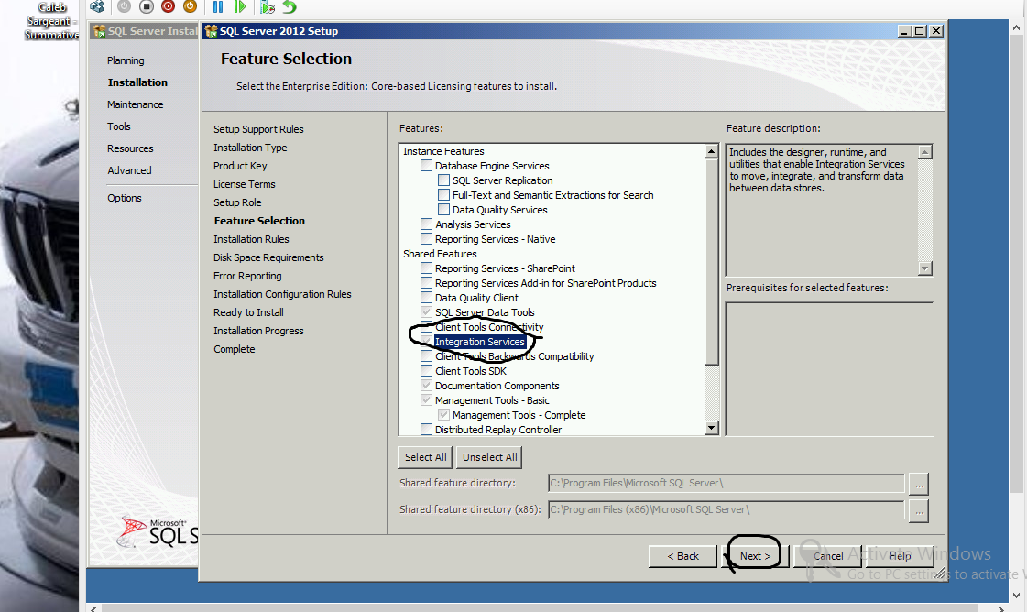Screen dimensions: 1027x612
Task: Toggle SQL Server Data Tools checkbox
Action: tap(426, 311)
